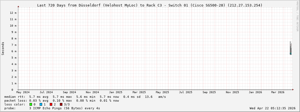Viewport: 300px width, 112px height.
Task: Click the RRDTOOL / TOBI OETIKER watermark
Action: (x=297, y=16)
